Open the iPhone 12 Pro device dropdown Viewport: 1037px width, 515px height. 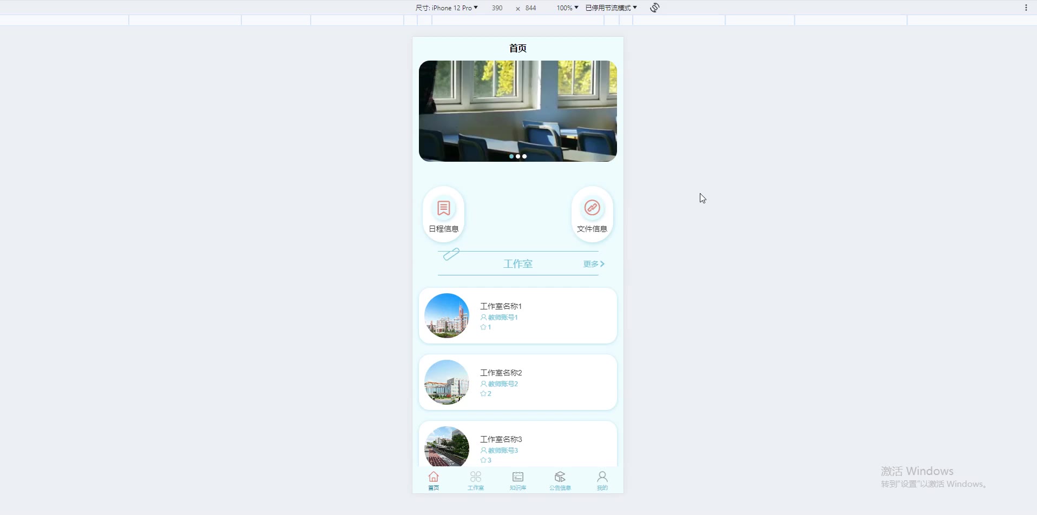point(447,8)
